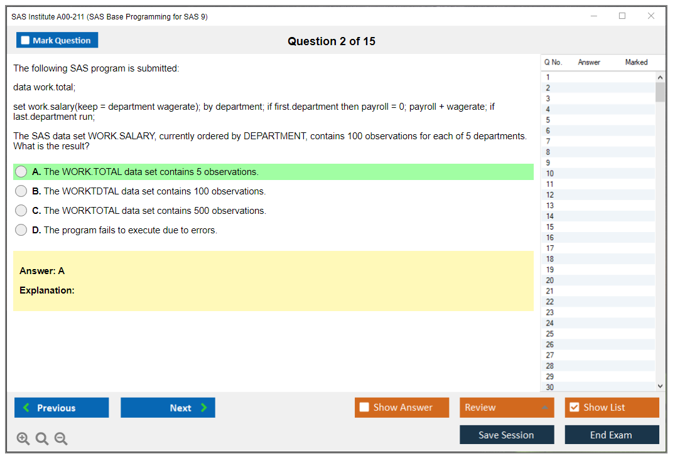Click the reset zoom magnifier icon
675x461 pixels.
click(x=42, y=439)
